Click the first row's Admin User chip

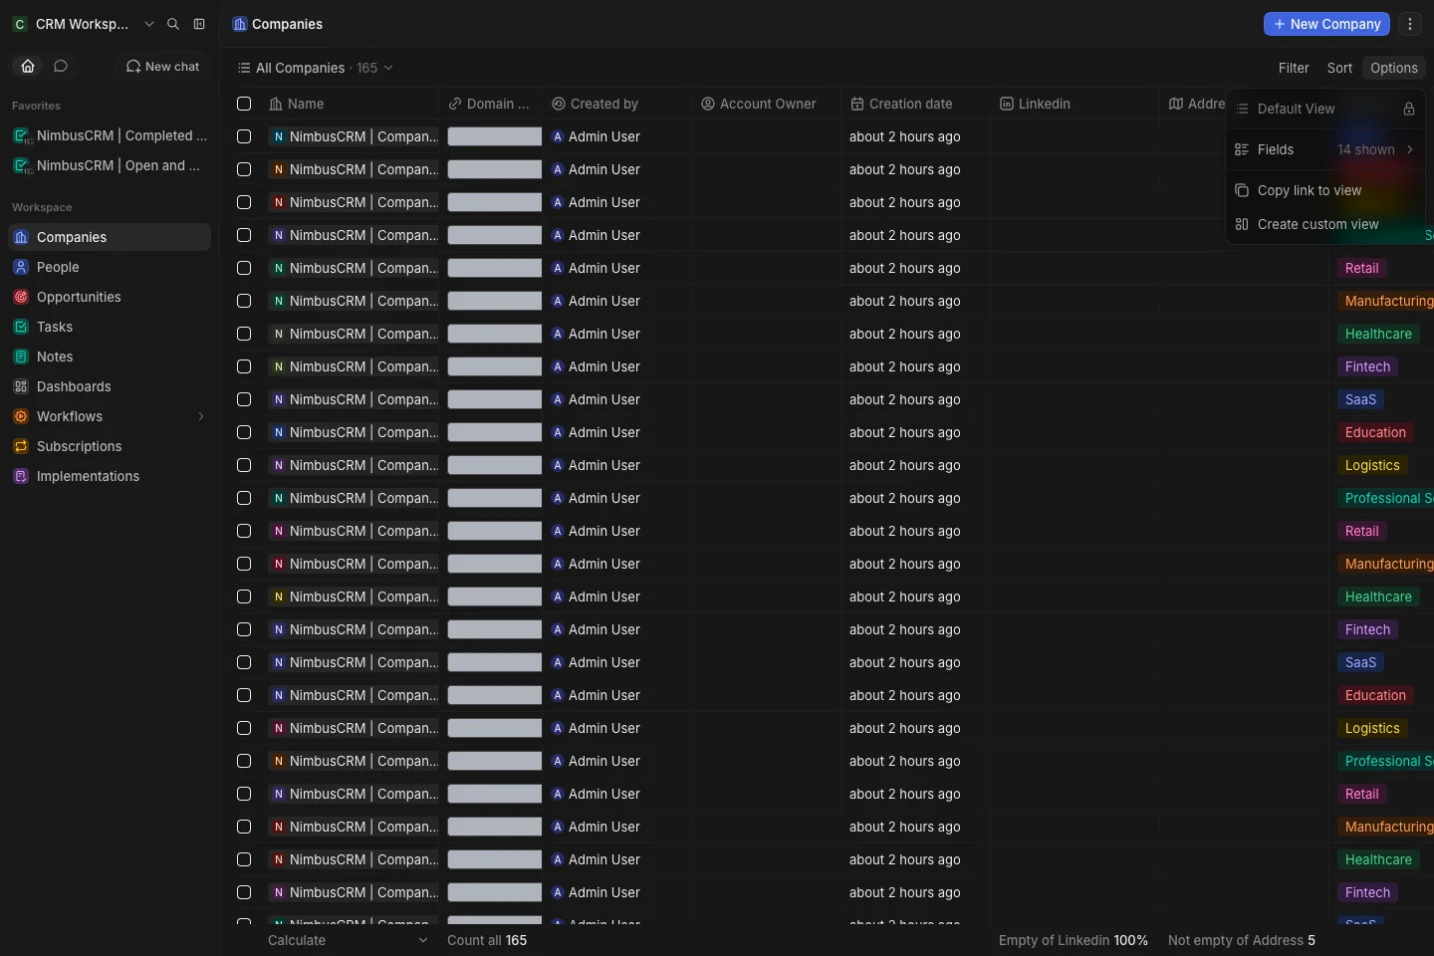[x=596, y=136]
